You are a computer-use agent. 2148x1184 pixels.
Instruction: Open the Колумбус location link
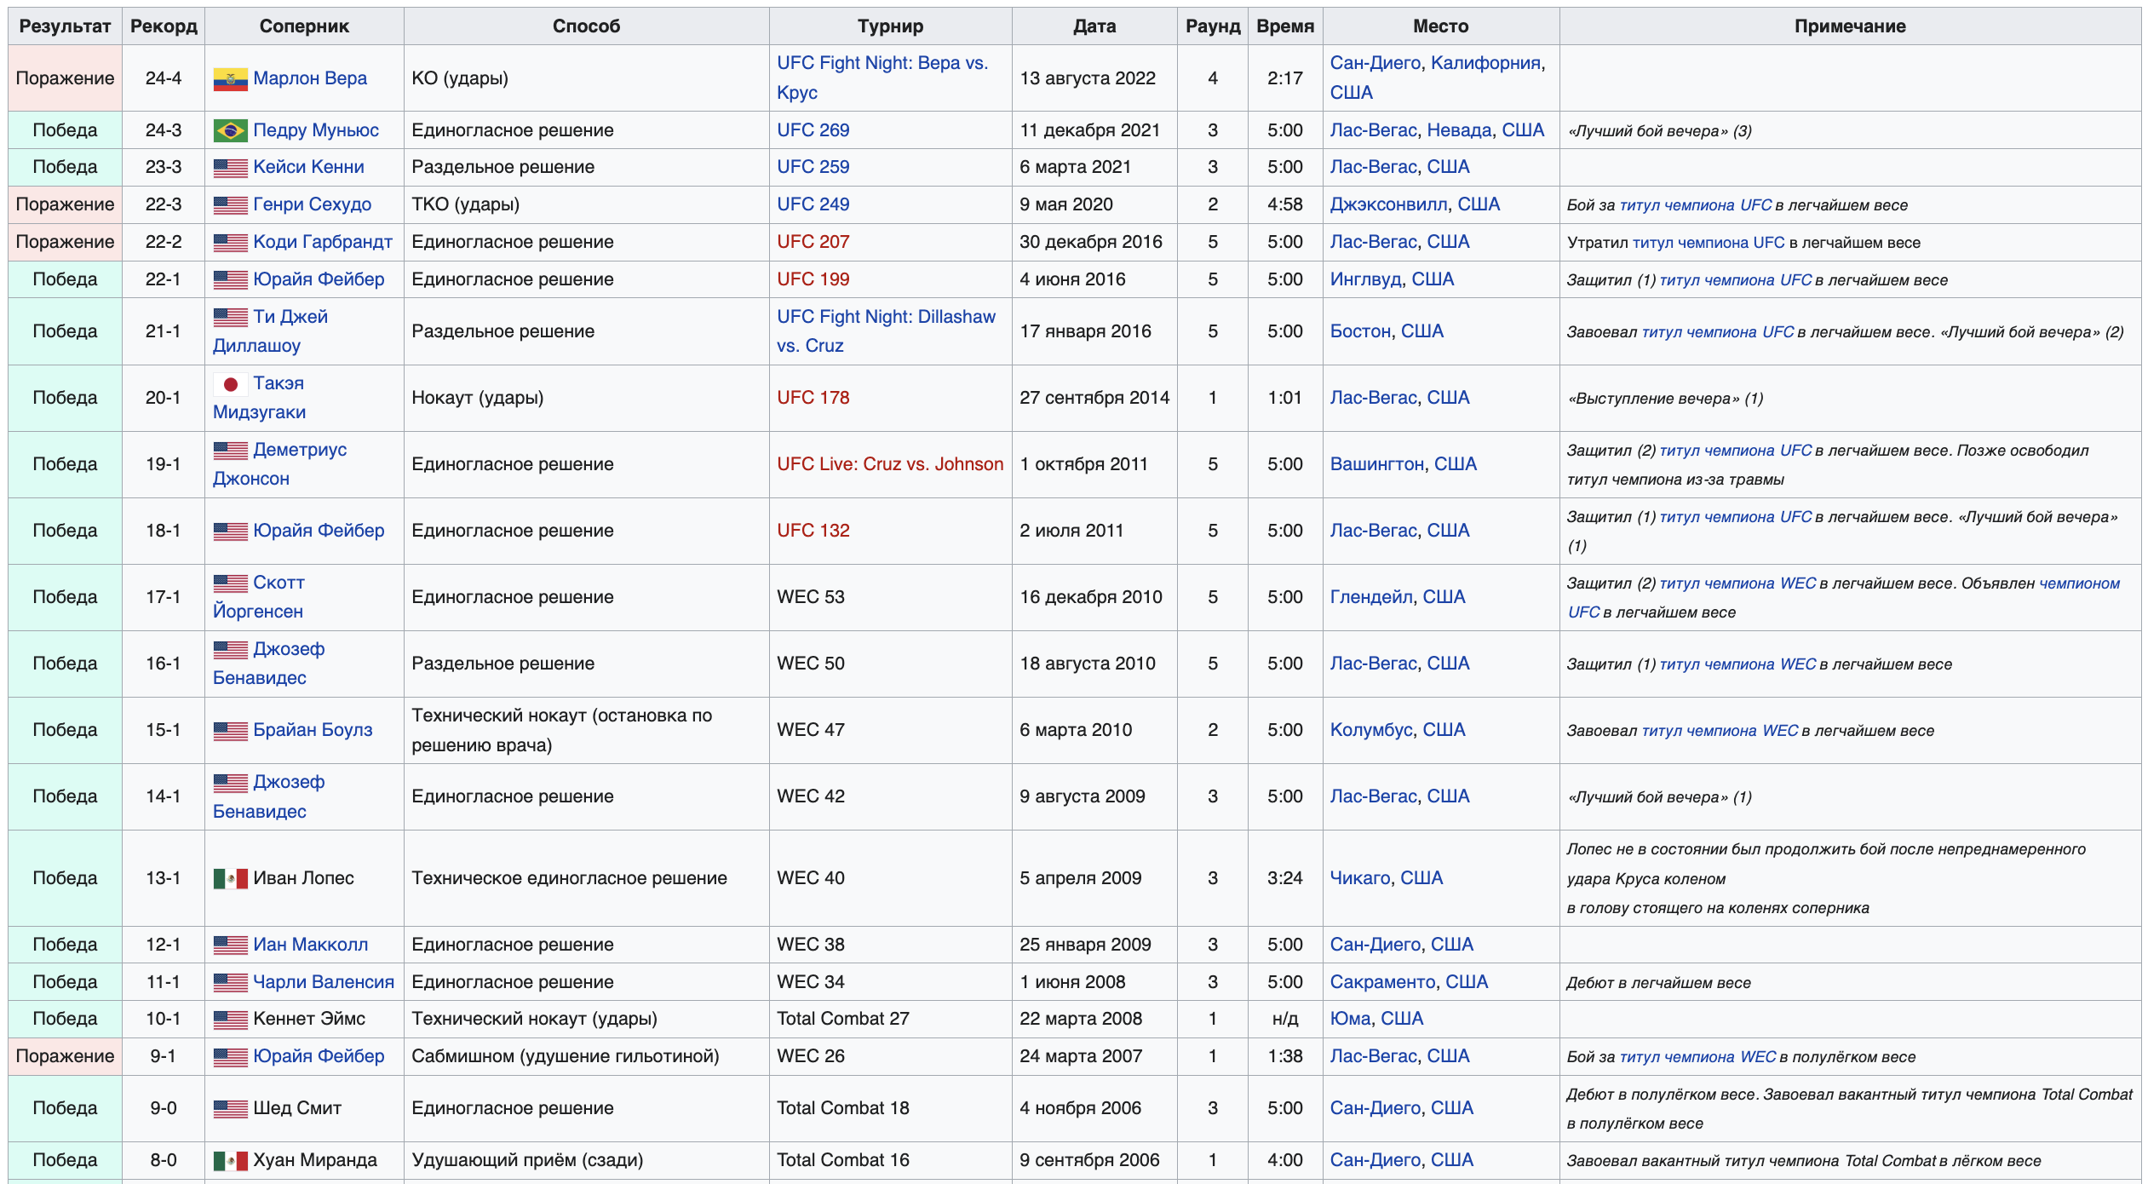click(x=1371, y=730)
